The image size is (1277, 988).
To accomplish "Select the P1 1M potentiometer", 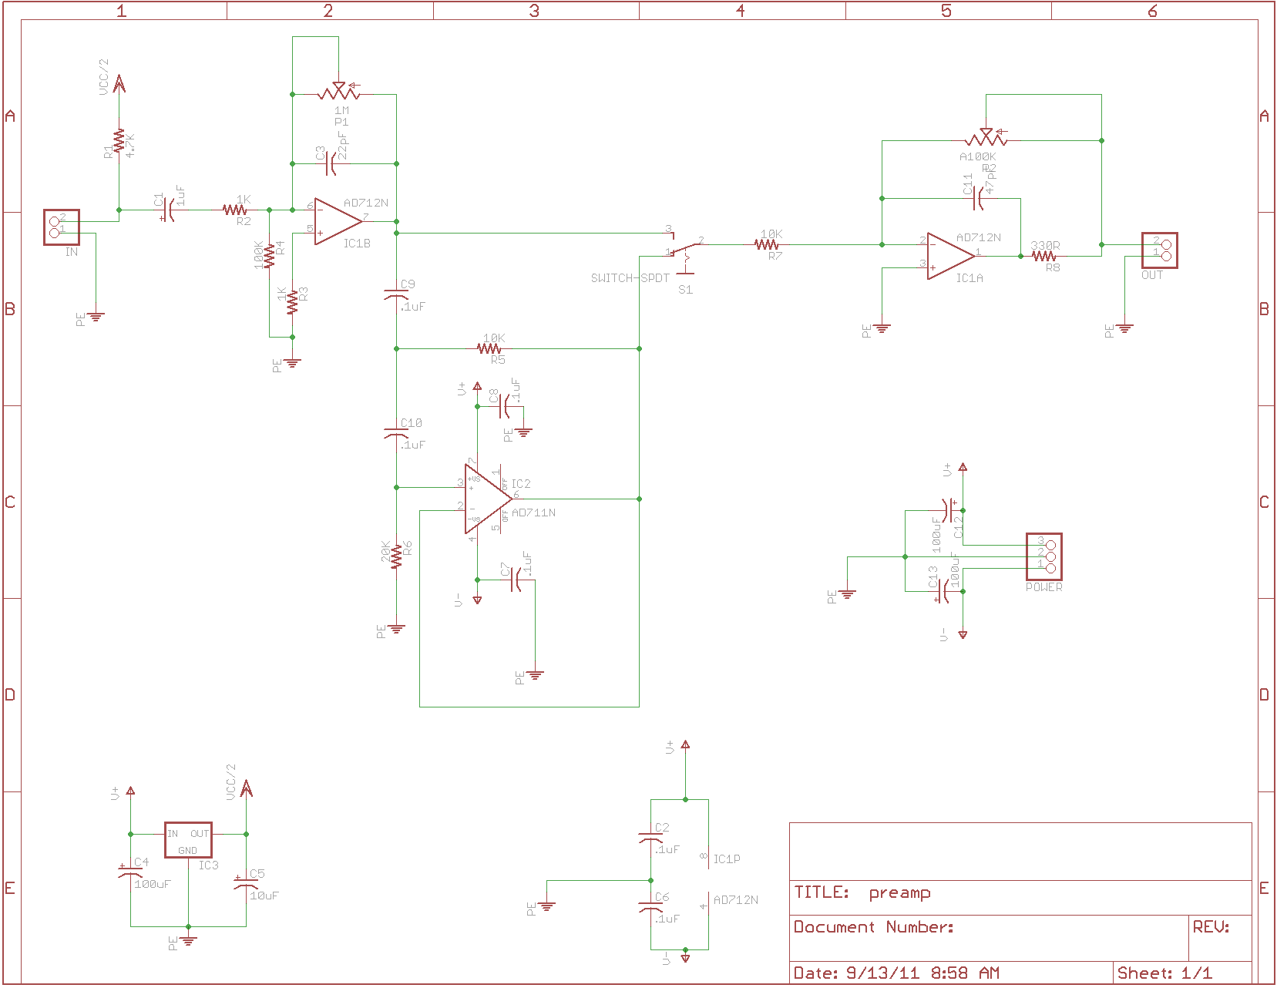I will (338, 93).
